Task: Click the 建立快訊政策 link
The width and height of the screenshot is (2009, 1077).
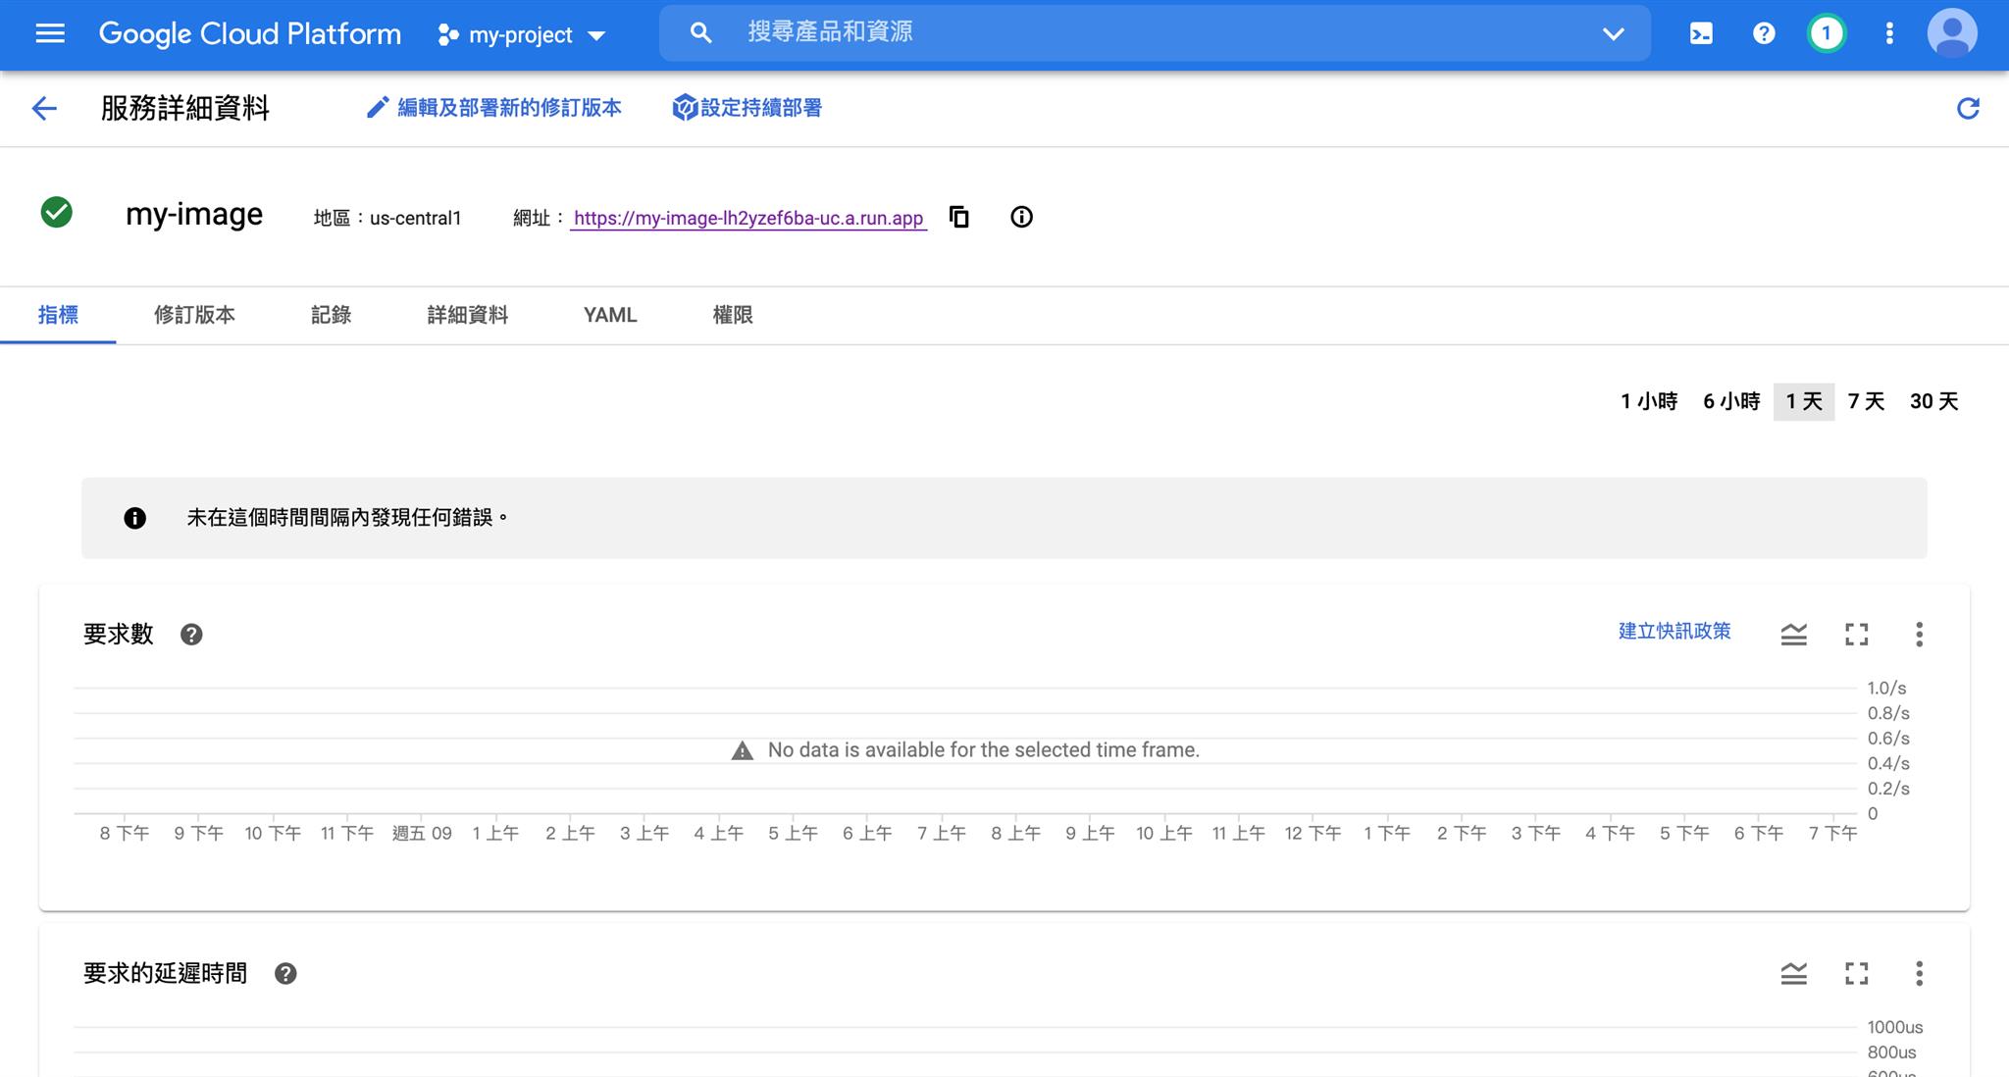Action: click(x=1674, y=631)
